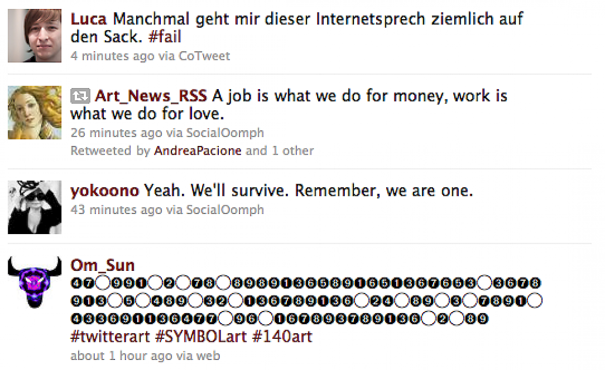View the "43 minutes ago" tweet permalink
The image size is (605, 370).
tap(116, 209)
